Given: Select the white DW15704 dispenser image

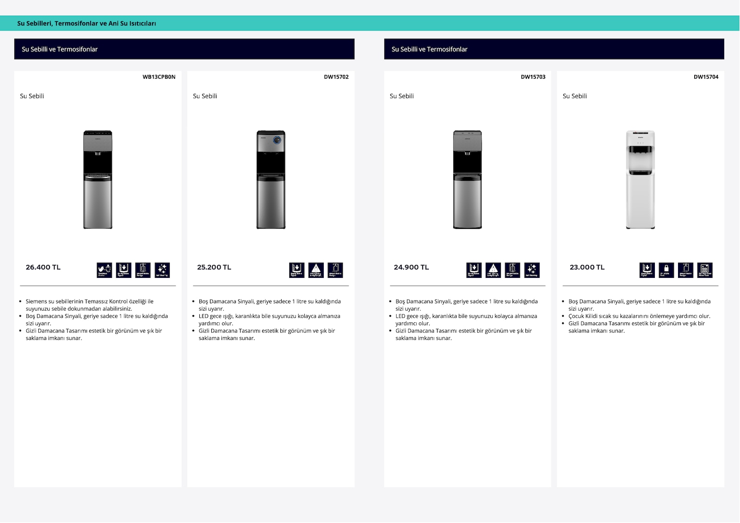Looking at the screenshot, I should point(641,179).
